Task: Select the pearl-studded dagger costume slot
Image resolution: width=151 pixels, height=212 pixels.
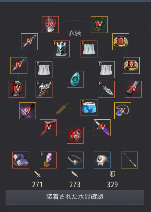Action: (106, 89)
